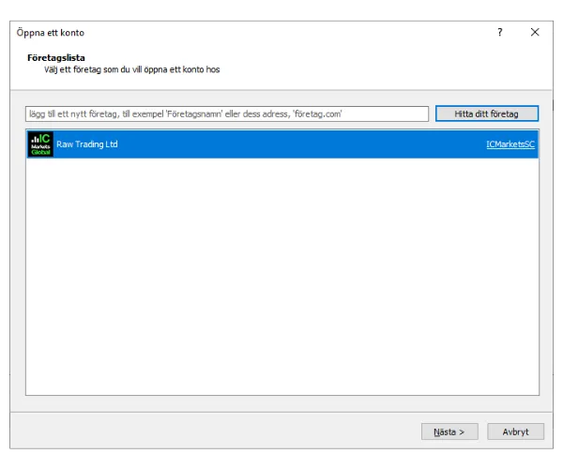Cancel with the Avbryt button

[515, 431]
